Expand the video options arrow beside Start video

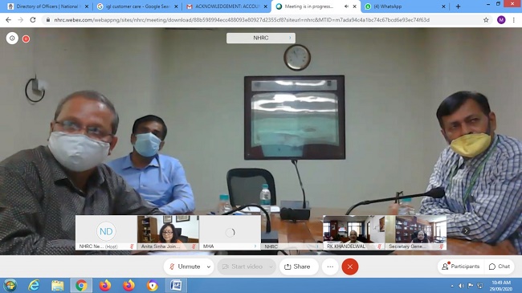tap(271, 267)
